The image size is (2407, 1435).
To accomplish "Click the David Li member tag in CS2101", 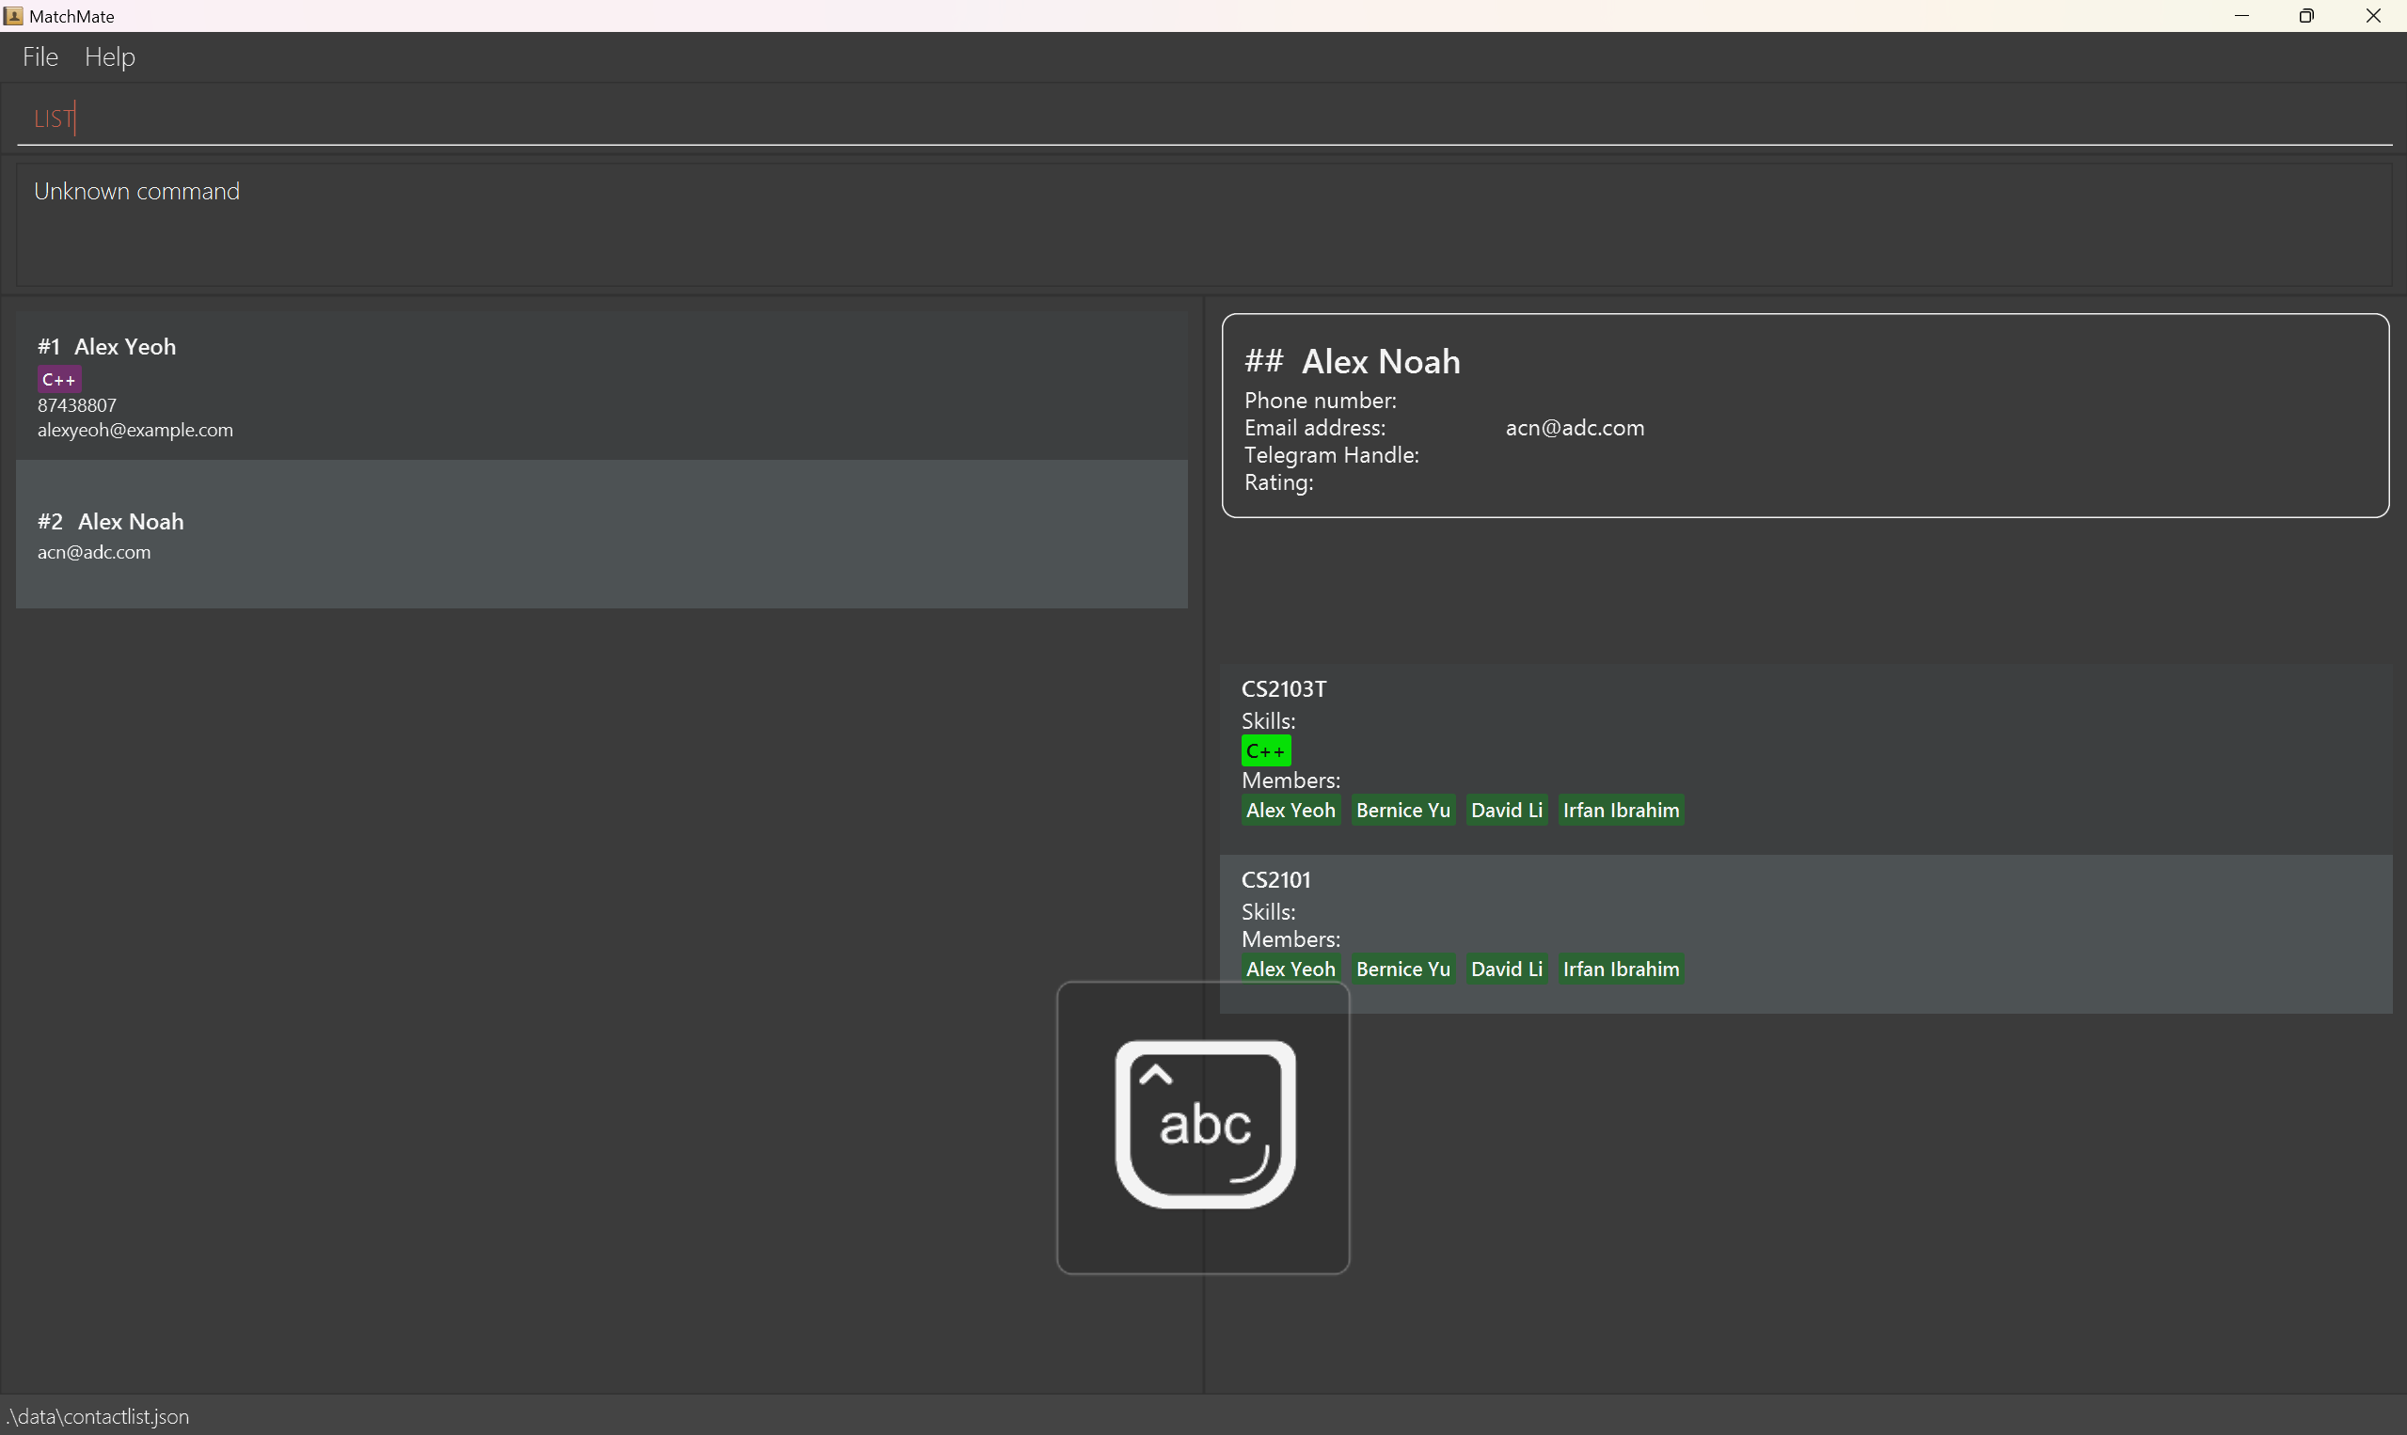I will click(1506, 969).
